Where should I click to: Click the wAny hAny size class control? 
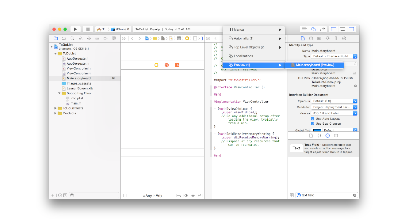click(x=152, y=196)
